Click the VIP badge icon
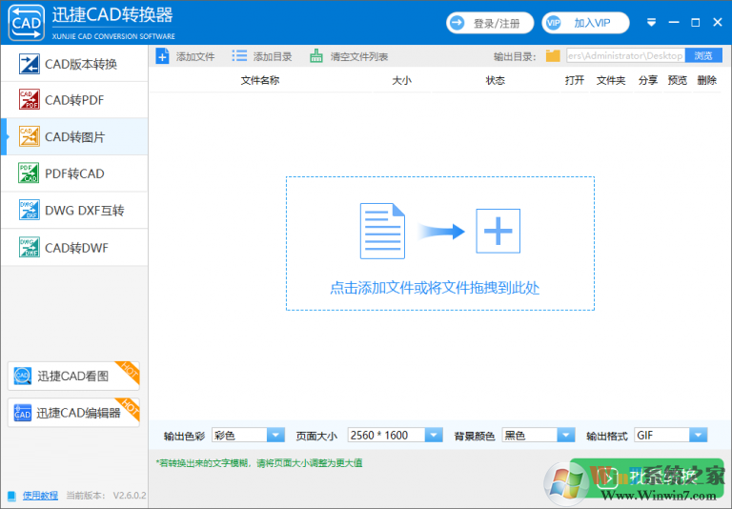Image resolution: width=732 pixels, height=509 pixels. pos(553,23)
